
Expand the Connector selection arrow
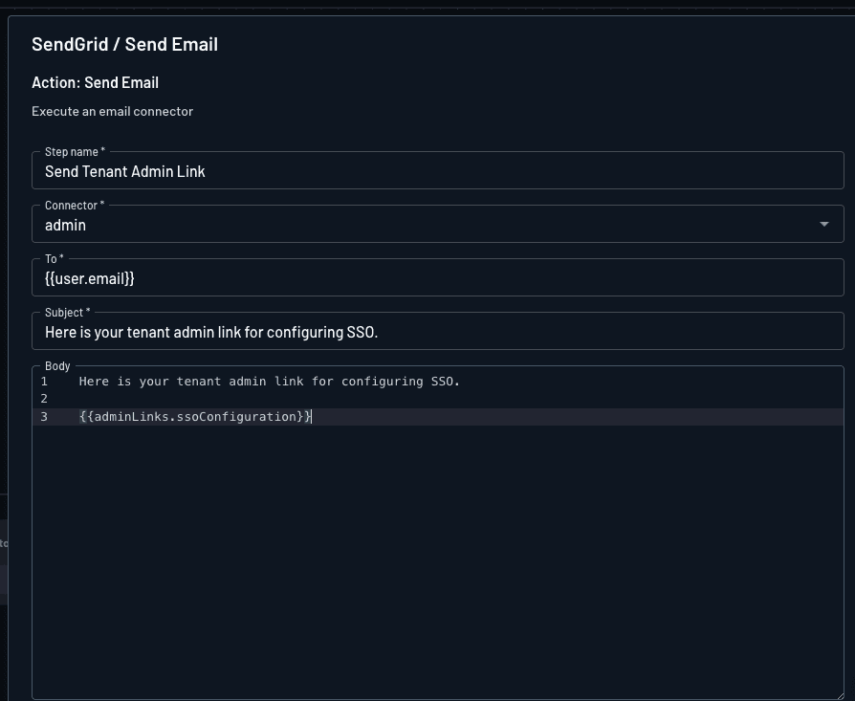click(823, 224)
